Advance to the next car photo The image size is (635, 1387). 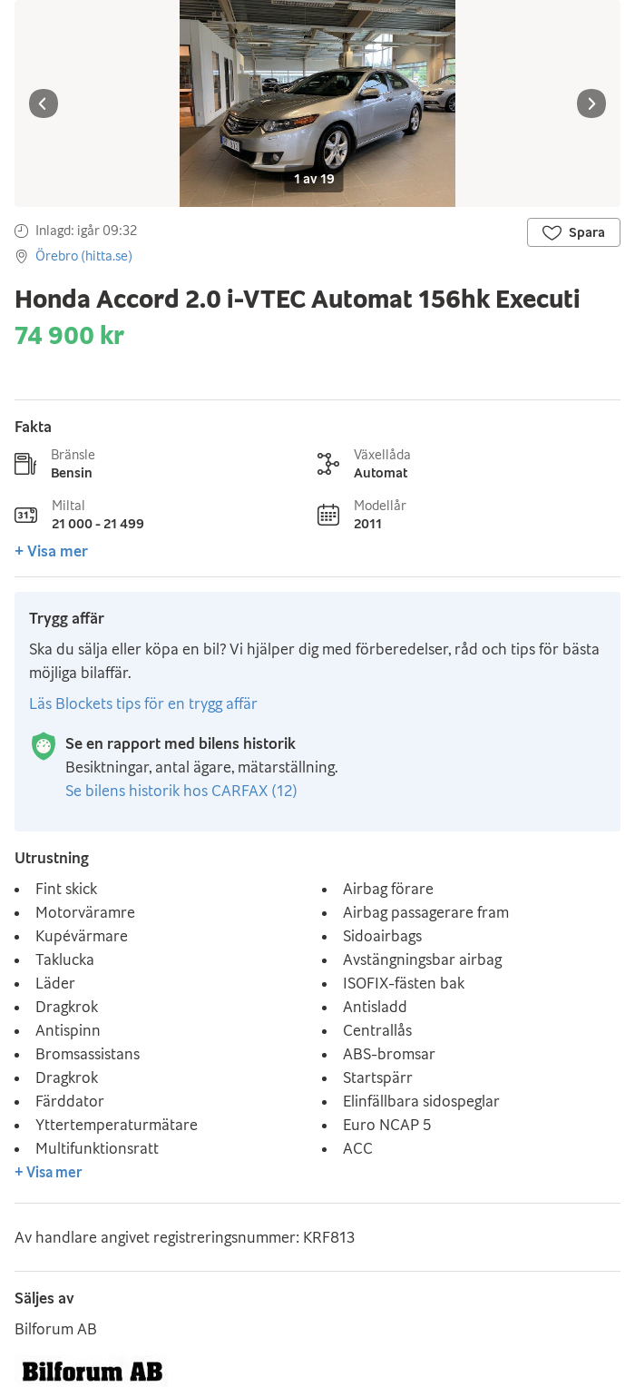[x=591, y=103]
